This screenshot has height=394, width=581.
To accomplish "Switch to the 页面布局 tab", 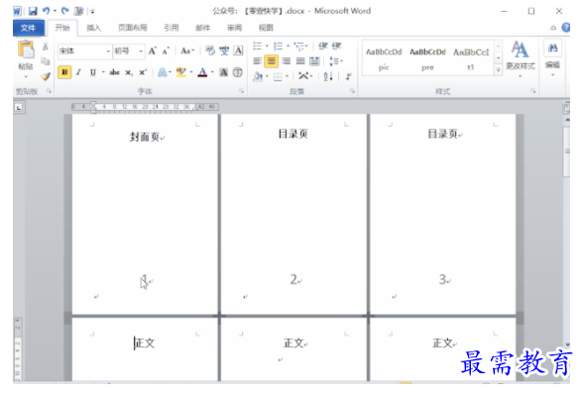I will point(132,28).
